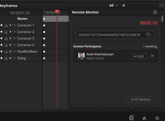Viewport: 165px width, 121px height.
Task: Lock the Sizing track
Action: (6, 58)
